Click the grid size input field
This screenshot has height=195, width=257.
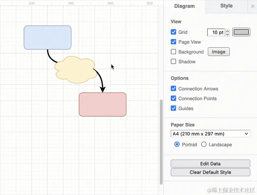click(x=216, y=32)
